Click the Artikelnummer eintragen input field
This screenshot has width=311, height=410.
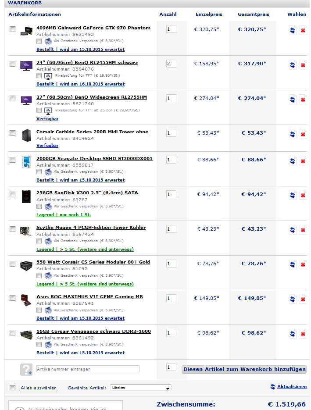[88, 369]
